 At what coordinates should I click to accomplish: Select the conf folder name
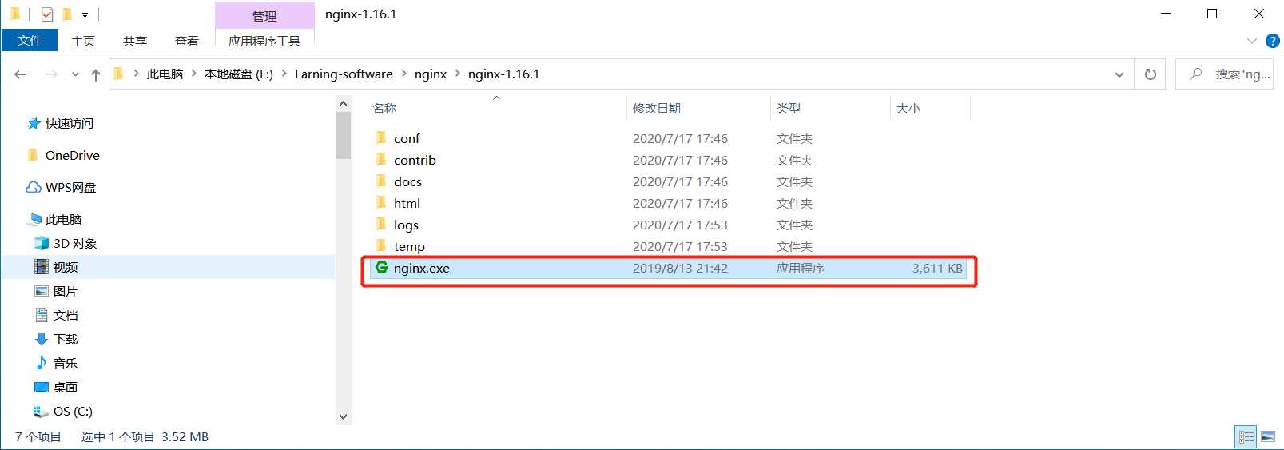(x=407, y=138)
